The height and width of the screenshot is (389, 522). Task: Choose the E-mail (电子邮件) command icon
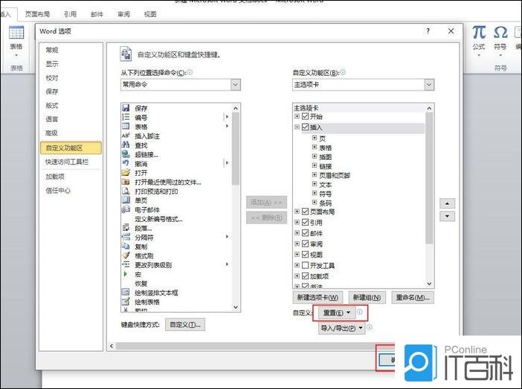pyautogui.click(x=126, y=209)
